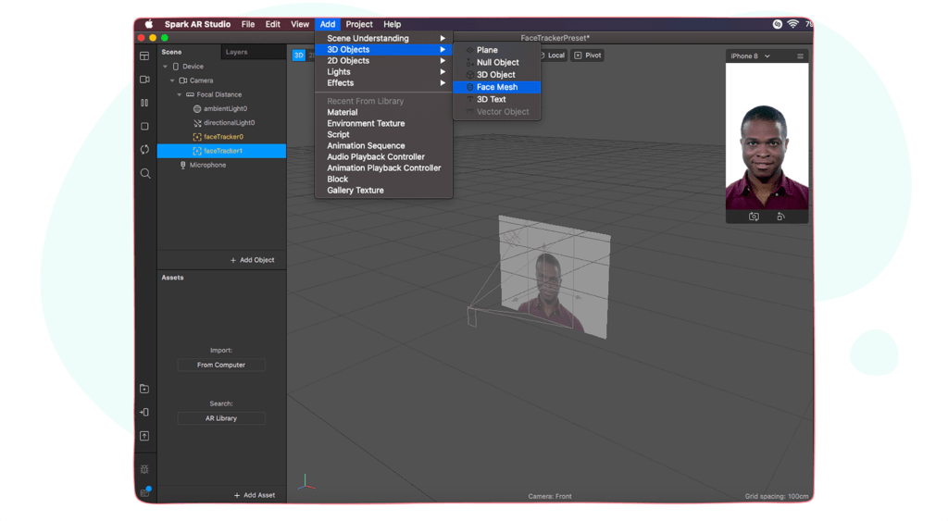Screen dimensions: 948x521
Task: Click the Null Object icon in submenu
Action: [469, 62]
